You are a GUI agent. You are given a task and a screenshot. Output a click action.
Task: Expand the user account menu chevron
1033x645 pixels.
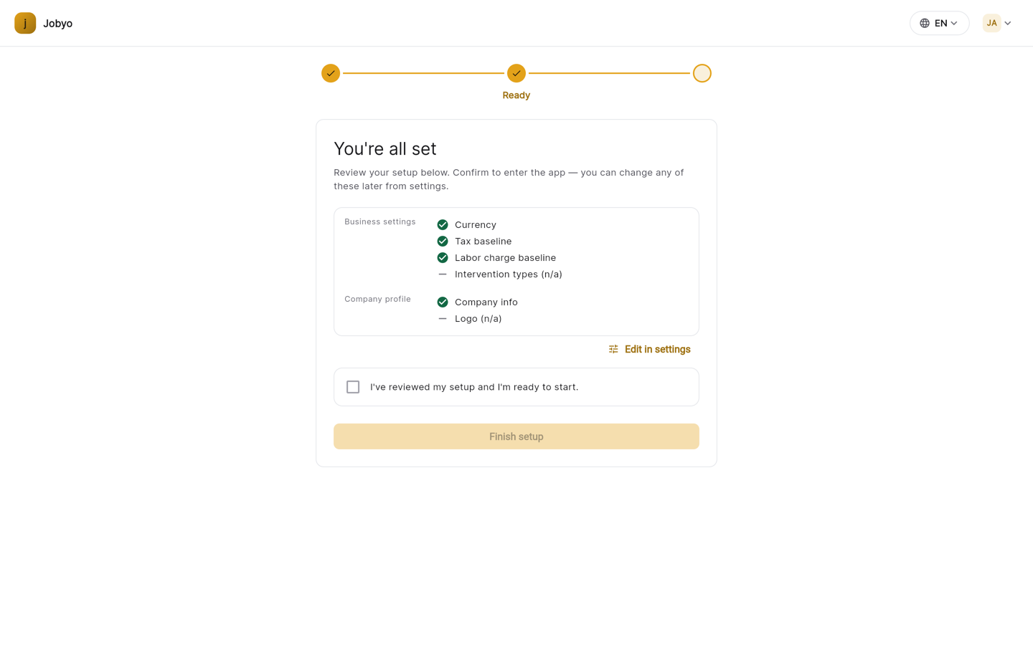coord(1008,23)
